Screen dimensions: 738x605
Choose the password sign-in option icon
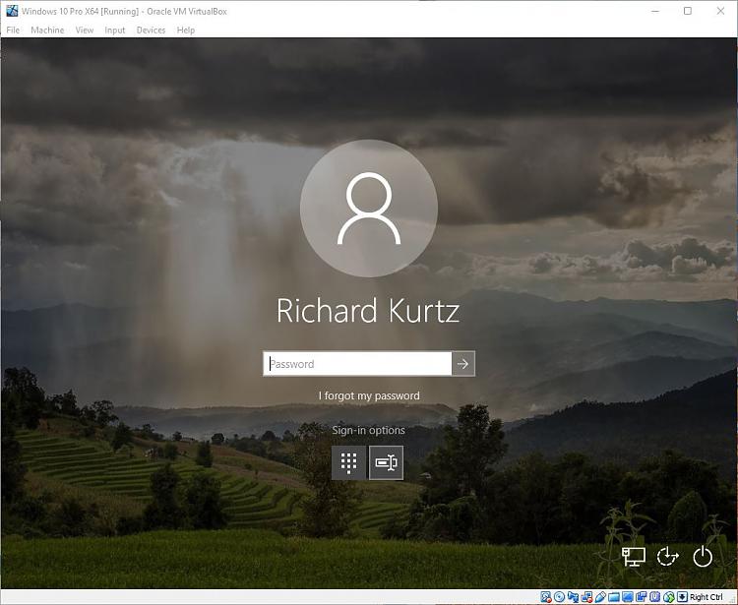click(x=386, y=463)
